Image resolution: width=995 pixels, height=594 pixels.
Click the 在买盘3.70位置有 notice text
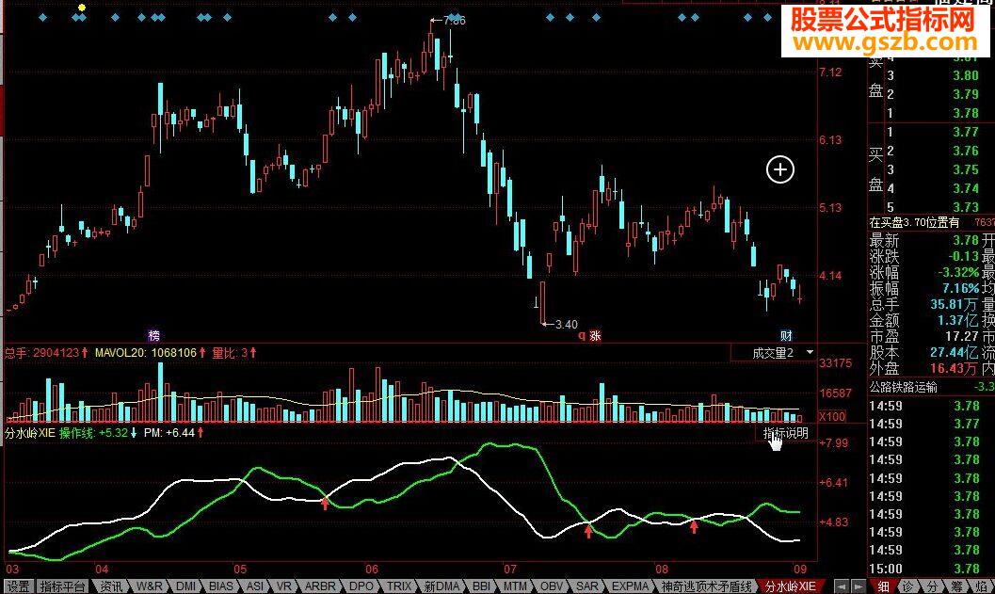(914, 223)
